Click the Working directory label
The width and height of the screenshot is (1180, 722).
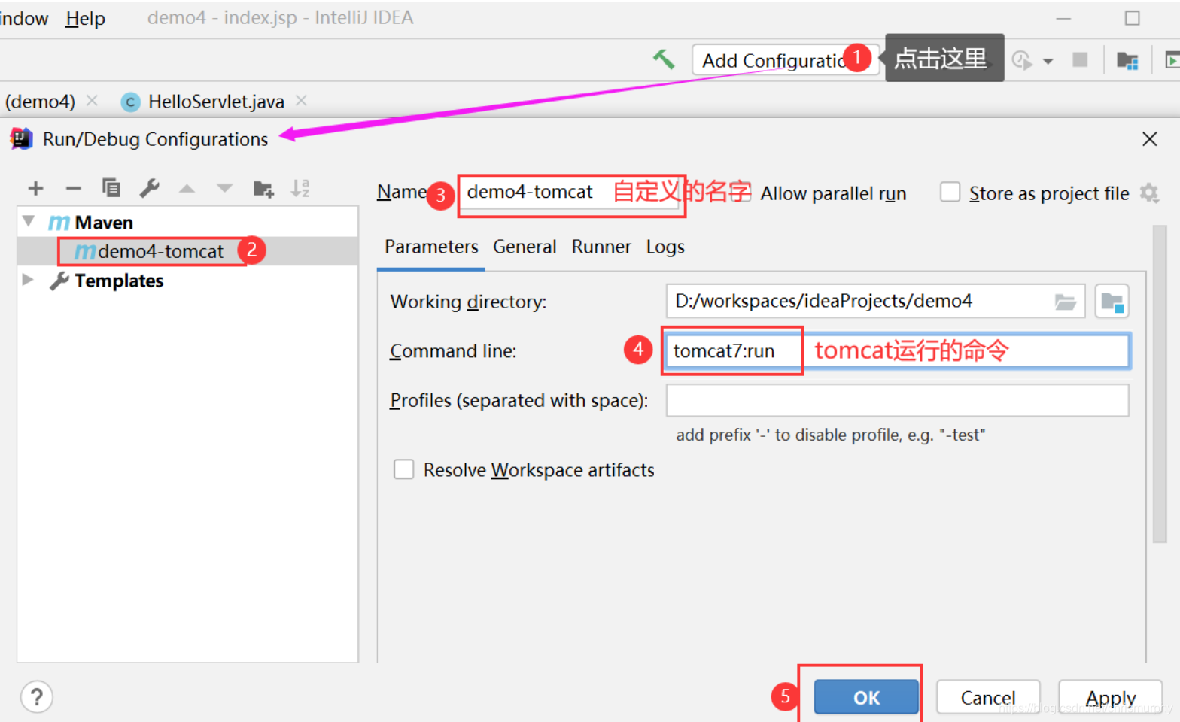(468, 302)
